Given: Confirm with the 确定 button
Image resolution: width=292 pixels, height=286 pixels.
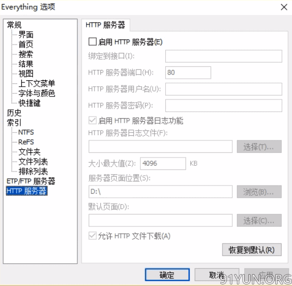Looking at the screenshot, I should [167, 275].
